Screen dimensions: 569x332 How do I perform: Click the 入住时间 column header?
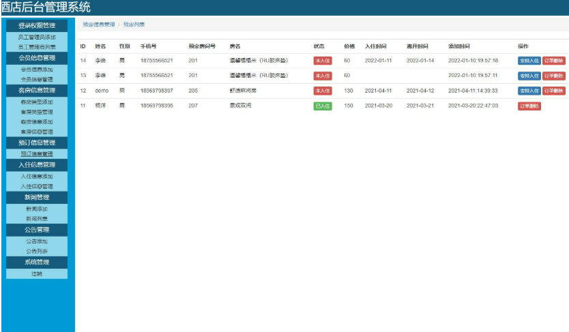(x=376, y=46)
